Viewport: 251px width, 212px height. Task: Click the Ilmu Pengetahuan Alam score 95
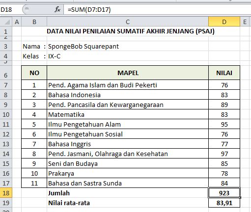(224, 124)
